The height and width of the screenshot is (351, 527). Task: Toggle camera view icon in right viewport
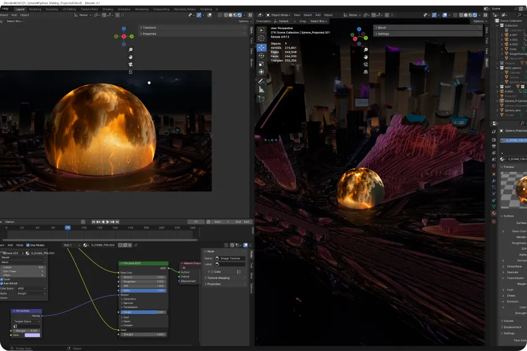click(366, 64)
